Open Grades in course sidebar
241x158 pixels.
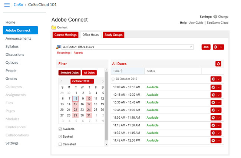11,79
